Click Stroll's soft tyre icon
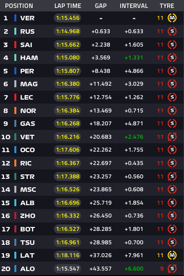 (172, 176)
